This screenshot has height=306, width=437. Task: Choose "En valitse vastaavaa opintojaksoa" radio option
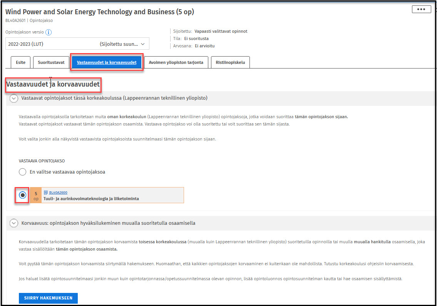pyautogui.click(x=23, y=172)
